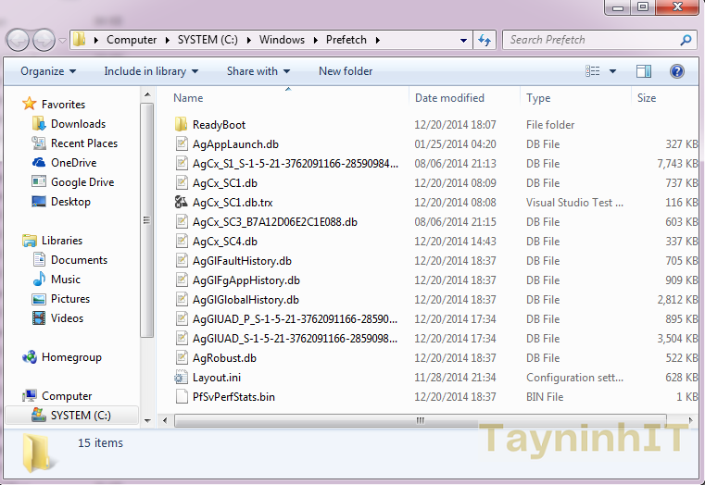Image resolution: width=705 pixels, height=485 pixels.
Task: Select the Layout.ini file icon
Action: (182, 378)
